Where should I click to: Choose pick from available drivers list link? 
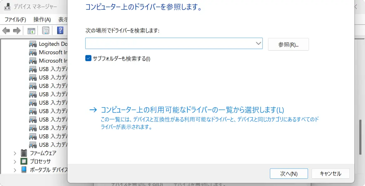click(192, 110)
